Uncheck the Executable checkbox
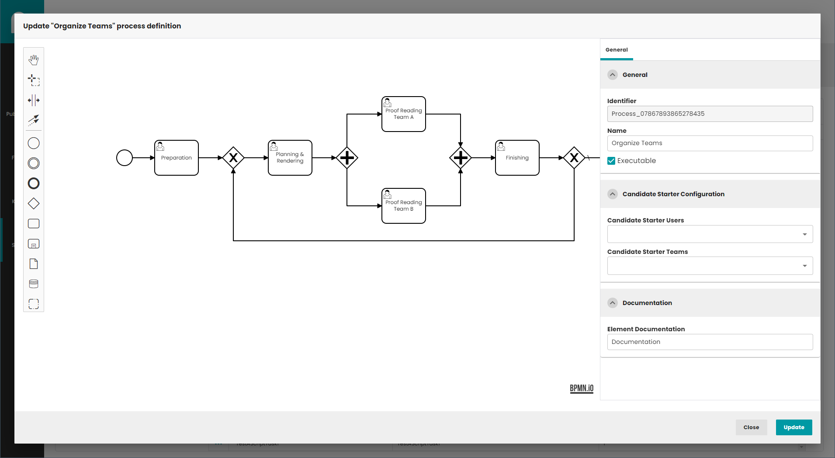This screenshot has width=835, height=458. [611, 161]
